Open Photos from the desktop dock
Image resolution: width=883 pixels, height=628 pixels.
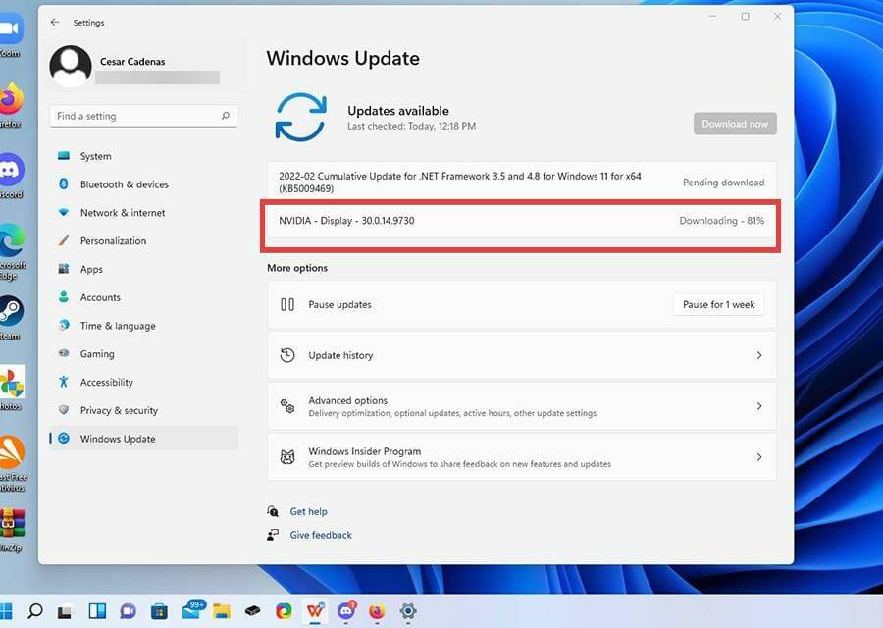pyautogui.click(x=10, y=383)
